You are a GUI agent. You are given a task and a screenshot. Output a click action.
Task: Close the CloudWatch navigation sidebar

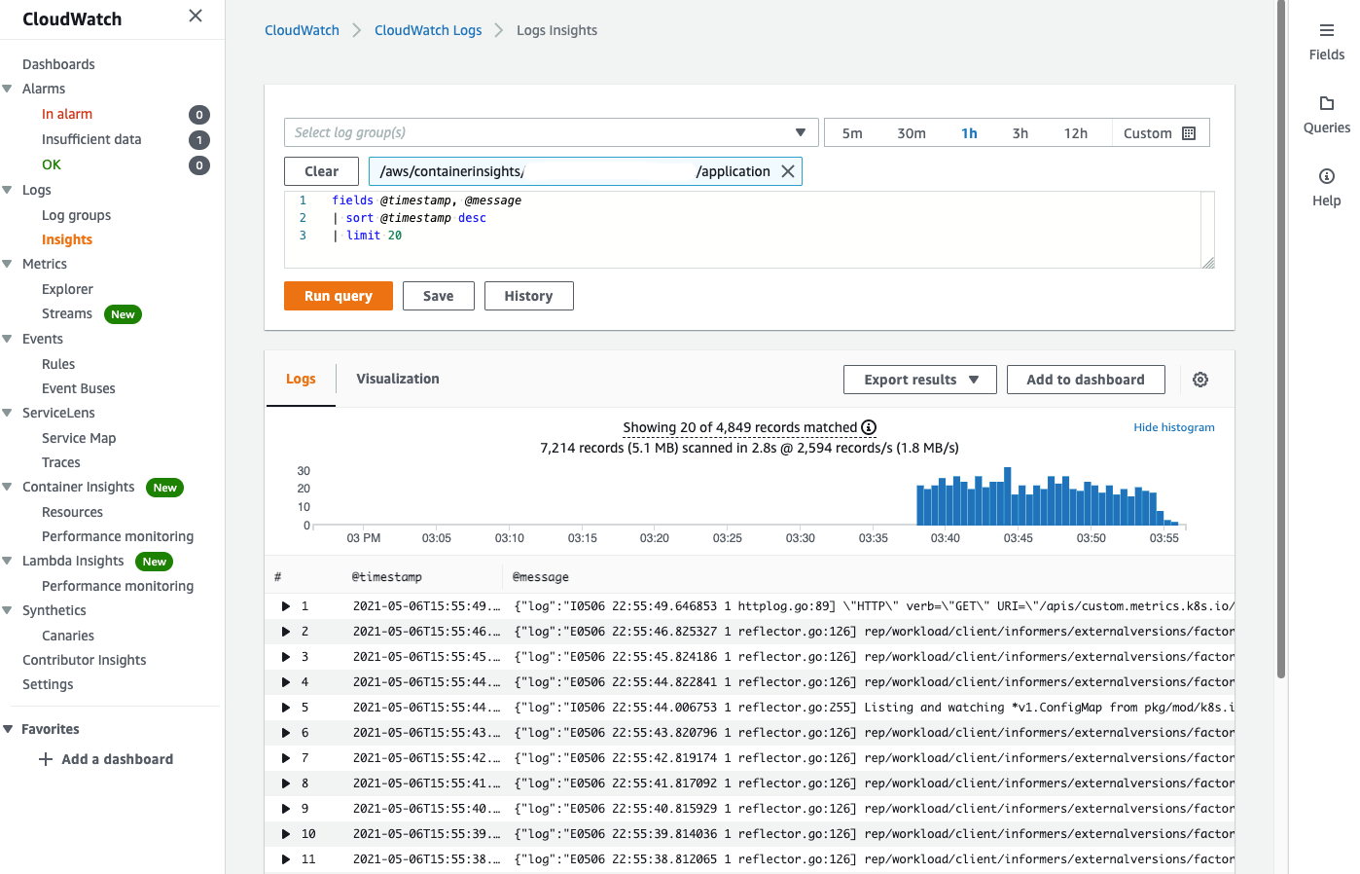point(196,16)
